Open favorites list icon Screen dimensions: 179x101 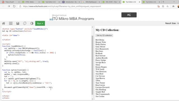(x=173, y=6)
